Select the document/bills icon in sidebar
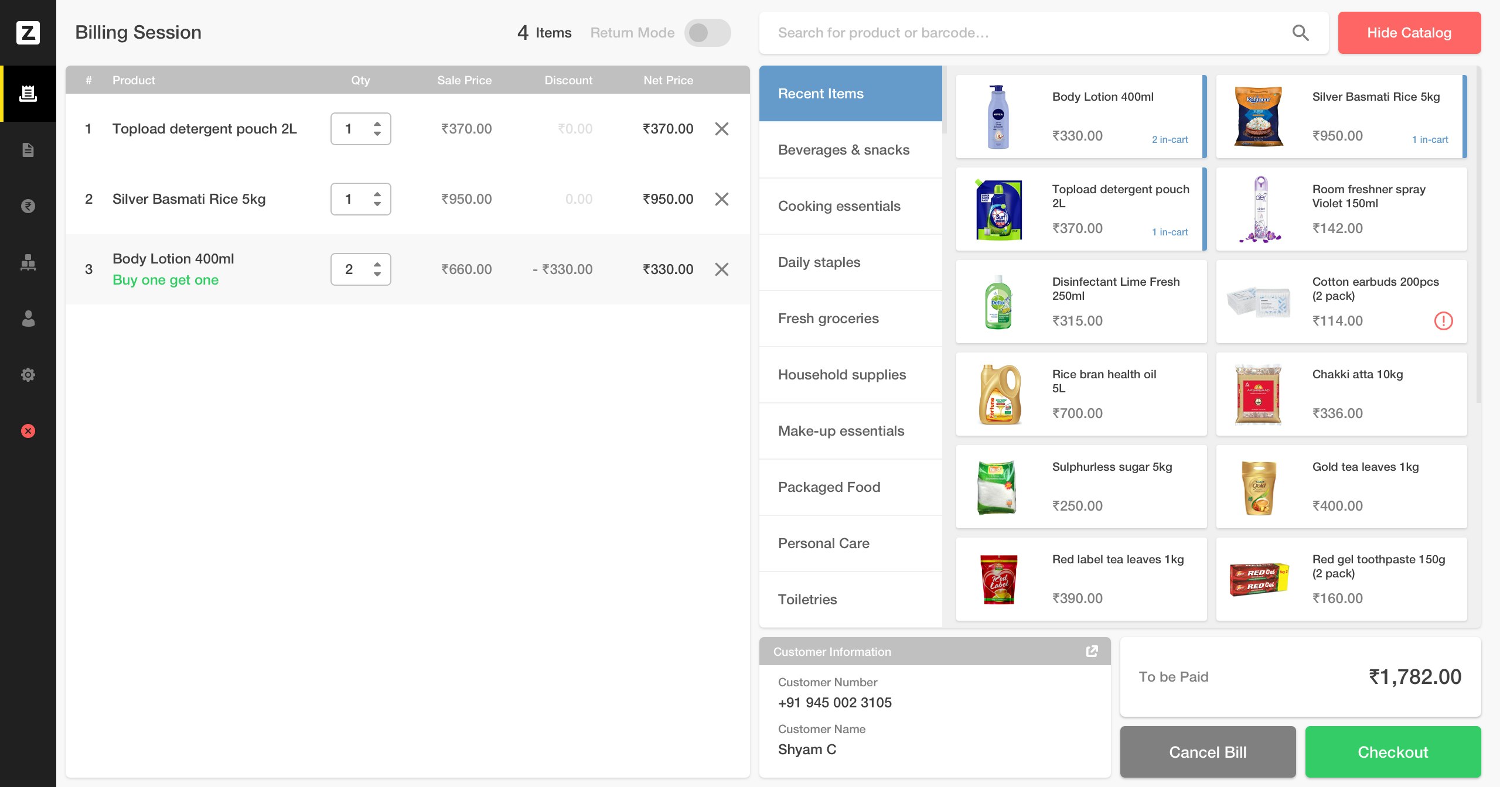Image resolution: width=1500 pixels, height=787 pixels. 28,149
